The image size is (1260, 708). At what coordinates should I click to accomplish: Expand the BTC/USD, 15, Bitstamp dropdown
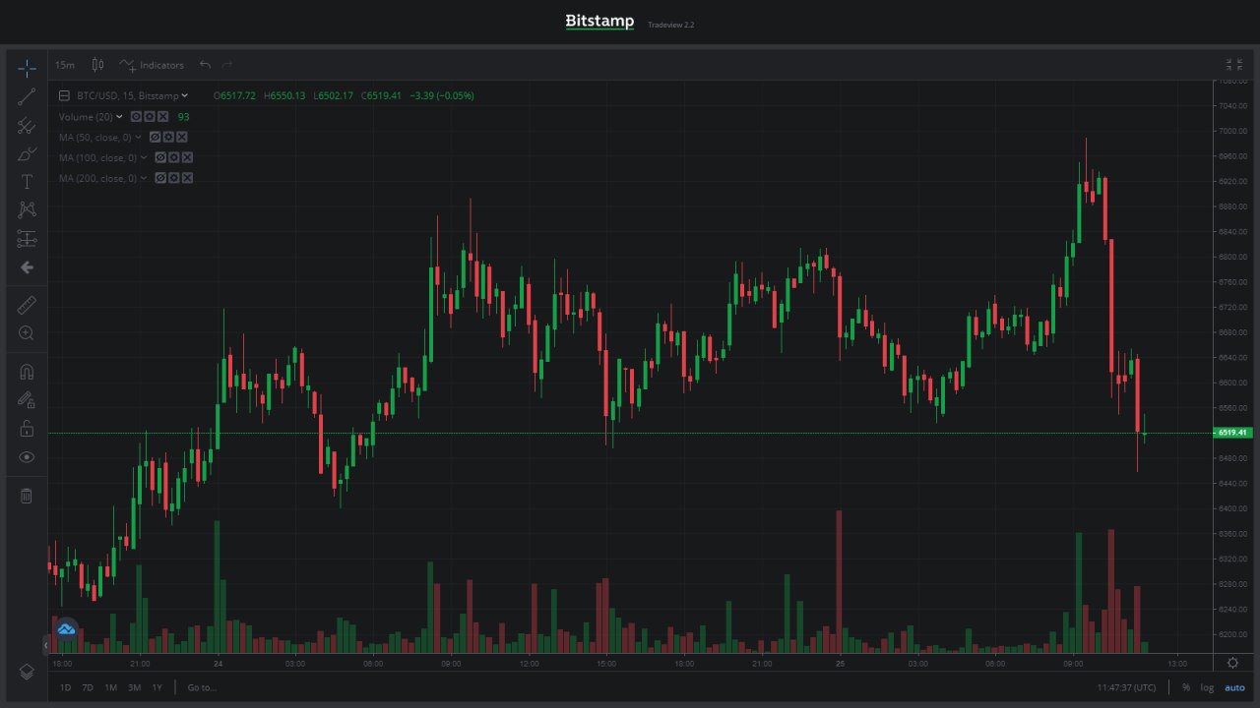click(x=184, y=96)
